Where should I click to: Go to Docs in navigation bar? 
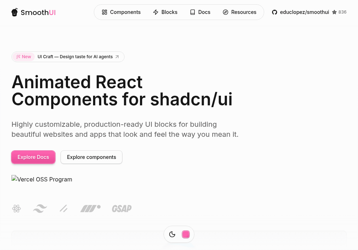pos(200,12)
